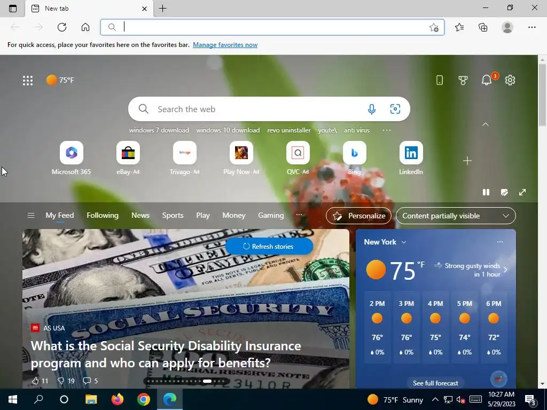Image resolution: width=547 pixels, height=410 pixels.
Task: Search suggestion windows 7 download
Action: 159,130
